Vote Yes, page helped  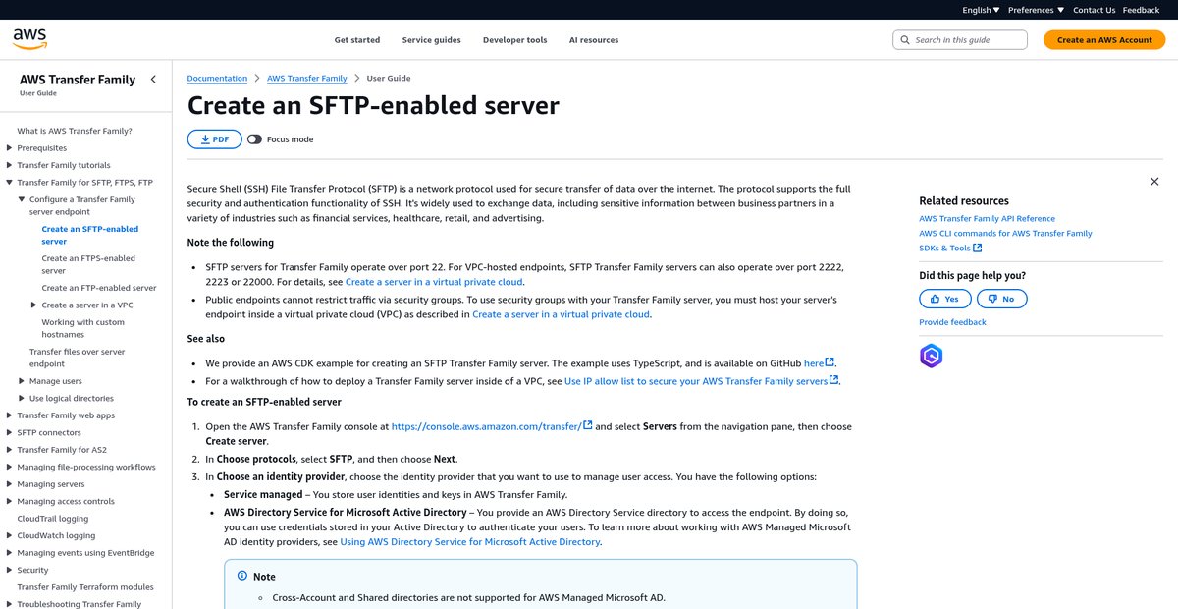[945, 299]
